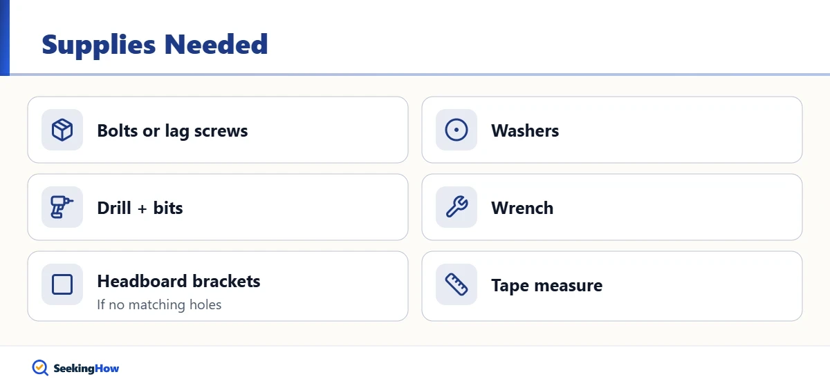Image resolution: width=830 pixels, height=390 pixels.
Task: Select the Washers card
Action: 612,130
